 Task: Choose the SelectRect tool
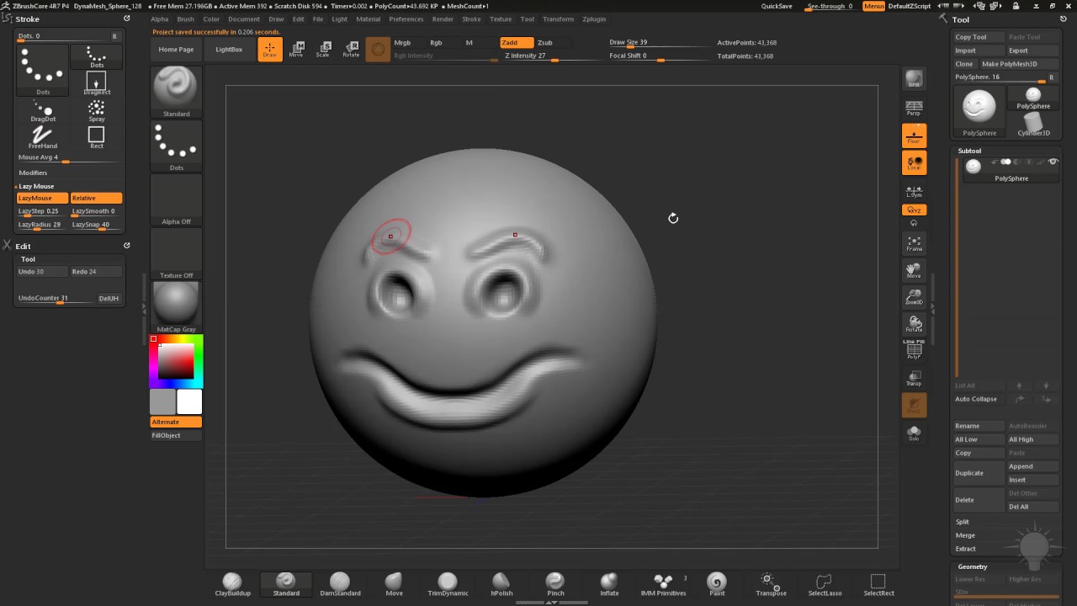click(878, 584)
